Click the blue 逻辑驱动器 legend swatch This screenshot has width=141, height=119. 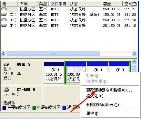coord(64,108)
